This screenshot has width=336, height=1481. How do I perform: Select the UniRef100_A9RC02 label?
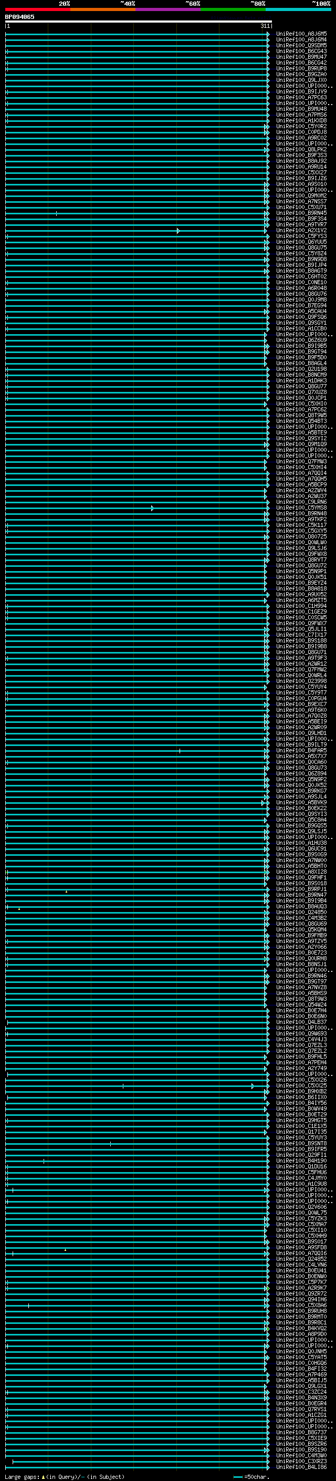(301, 138)
